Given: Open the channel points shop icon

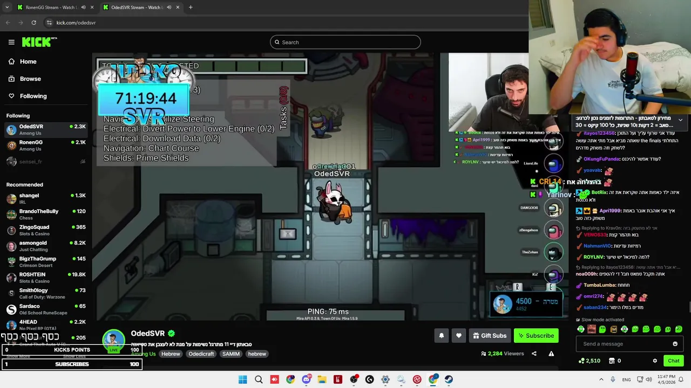Looking at the screenshot, I should [x=612, y=361].
